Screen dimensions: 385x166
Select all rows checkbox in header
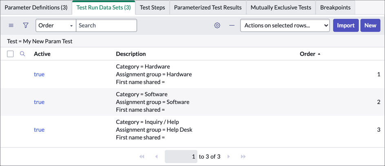coord(10,54)
